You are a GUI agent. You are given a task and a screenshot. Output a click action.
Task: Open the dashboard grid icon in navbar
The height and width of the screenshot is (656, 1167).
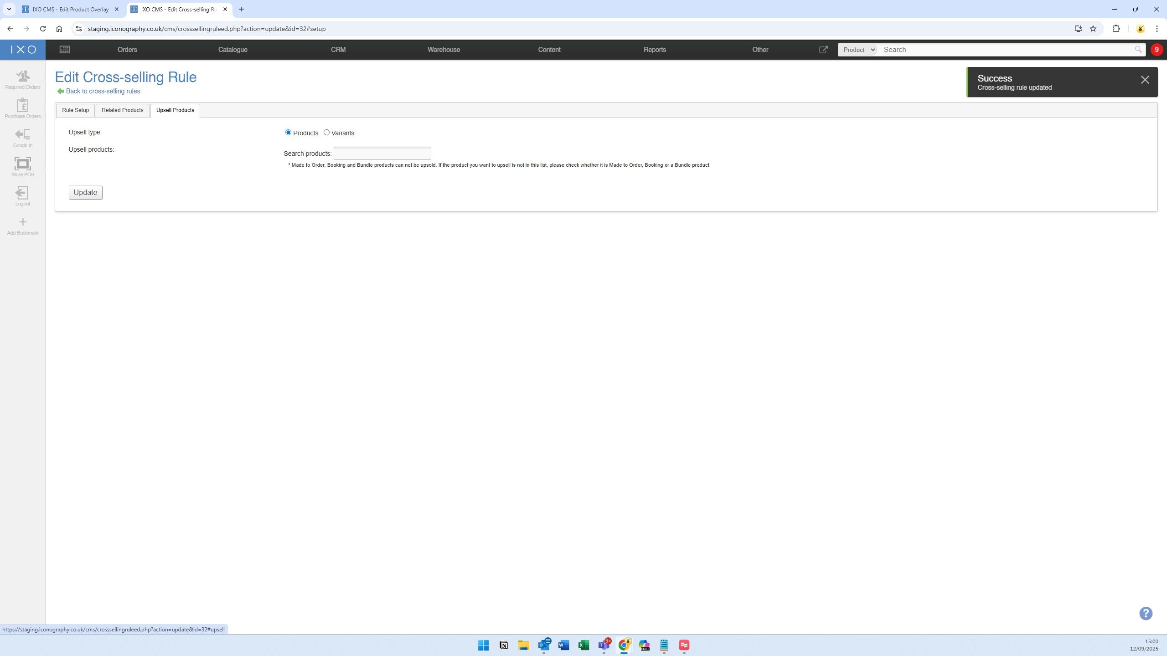[64, 50]
